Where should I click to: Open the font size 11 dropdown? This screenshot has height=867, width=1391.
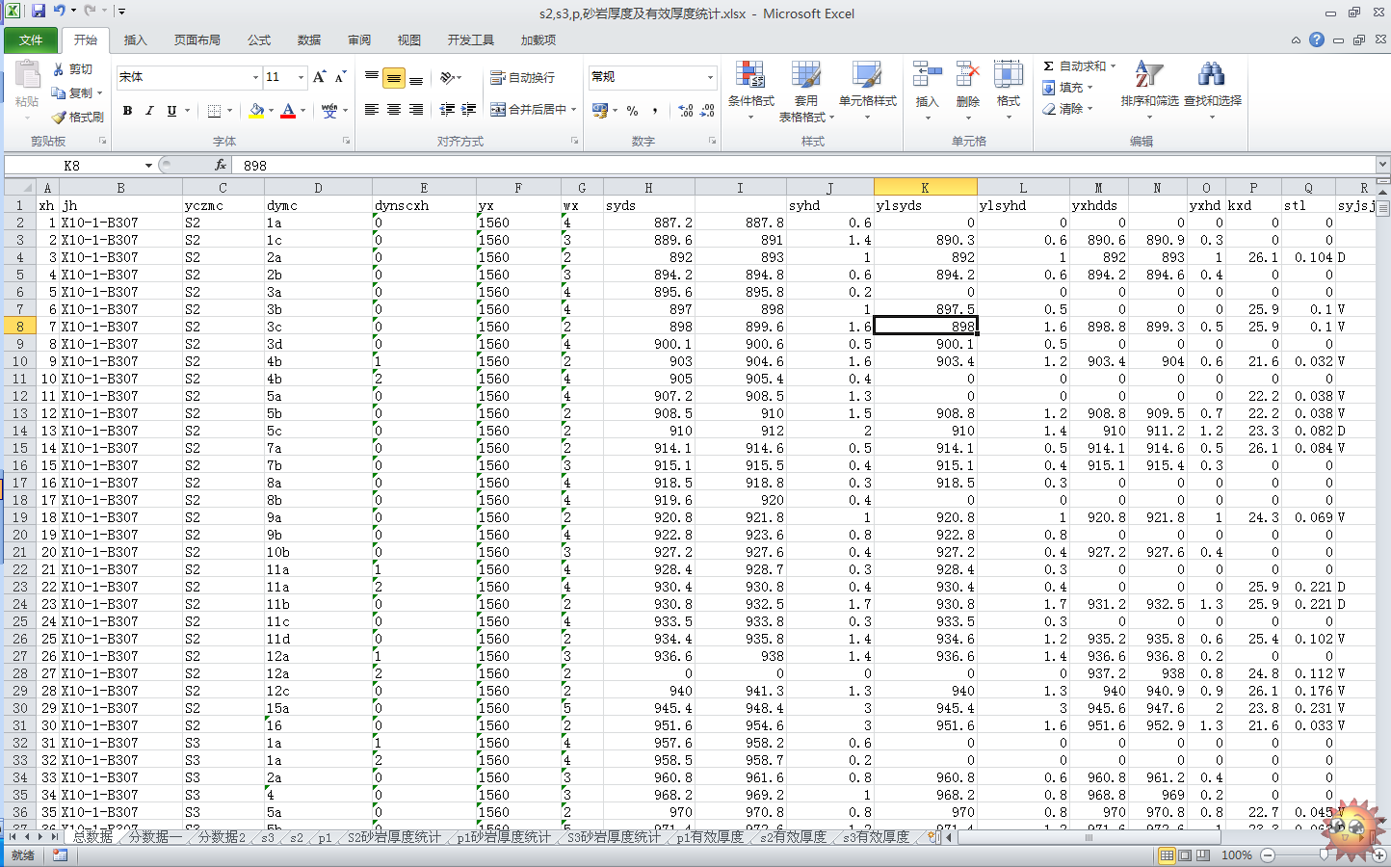click(x=301, y=77)
